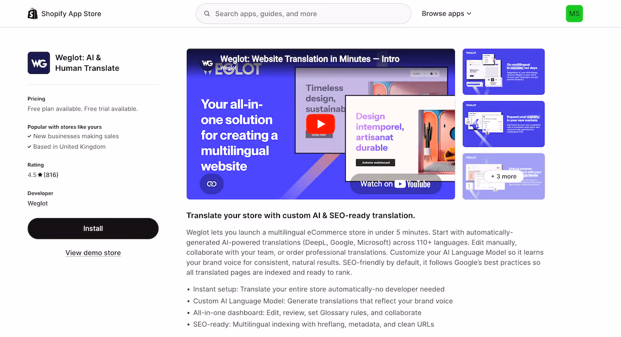Open the (816) reviews link
The image size is (621, 337).
pyautogui.click(x=51, y=175)
